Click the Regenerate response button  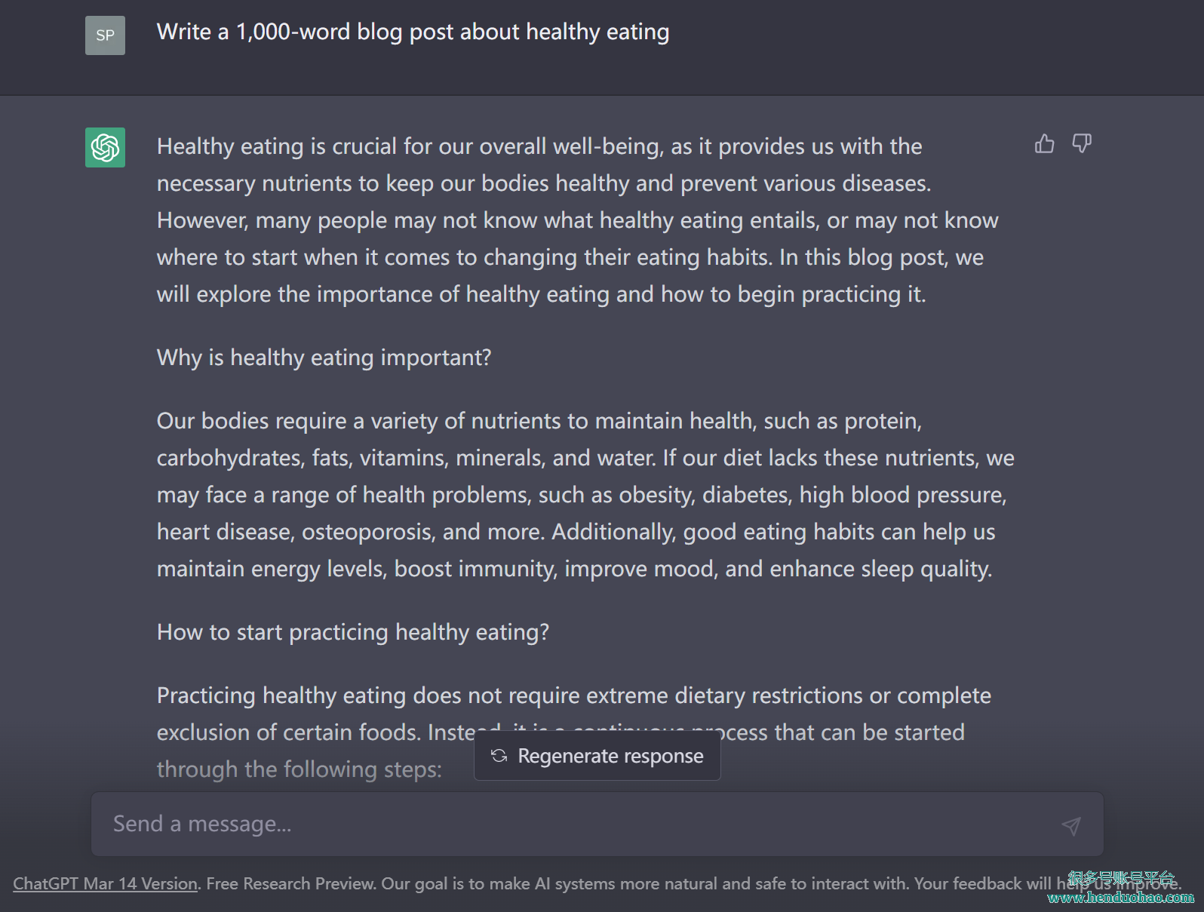tap(597, 756)
